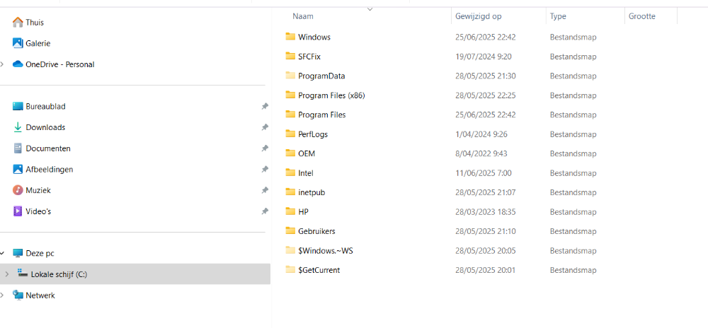Screen dimensions: 708x328
Task: Click the OneDrive cloud icon
Action: coord(18,64)
